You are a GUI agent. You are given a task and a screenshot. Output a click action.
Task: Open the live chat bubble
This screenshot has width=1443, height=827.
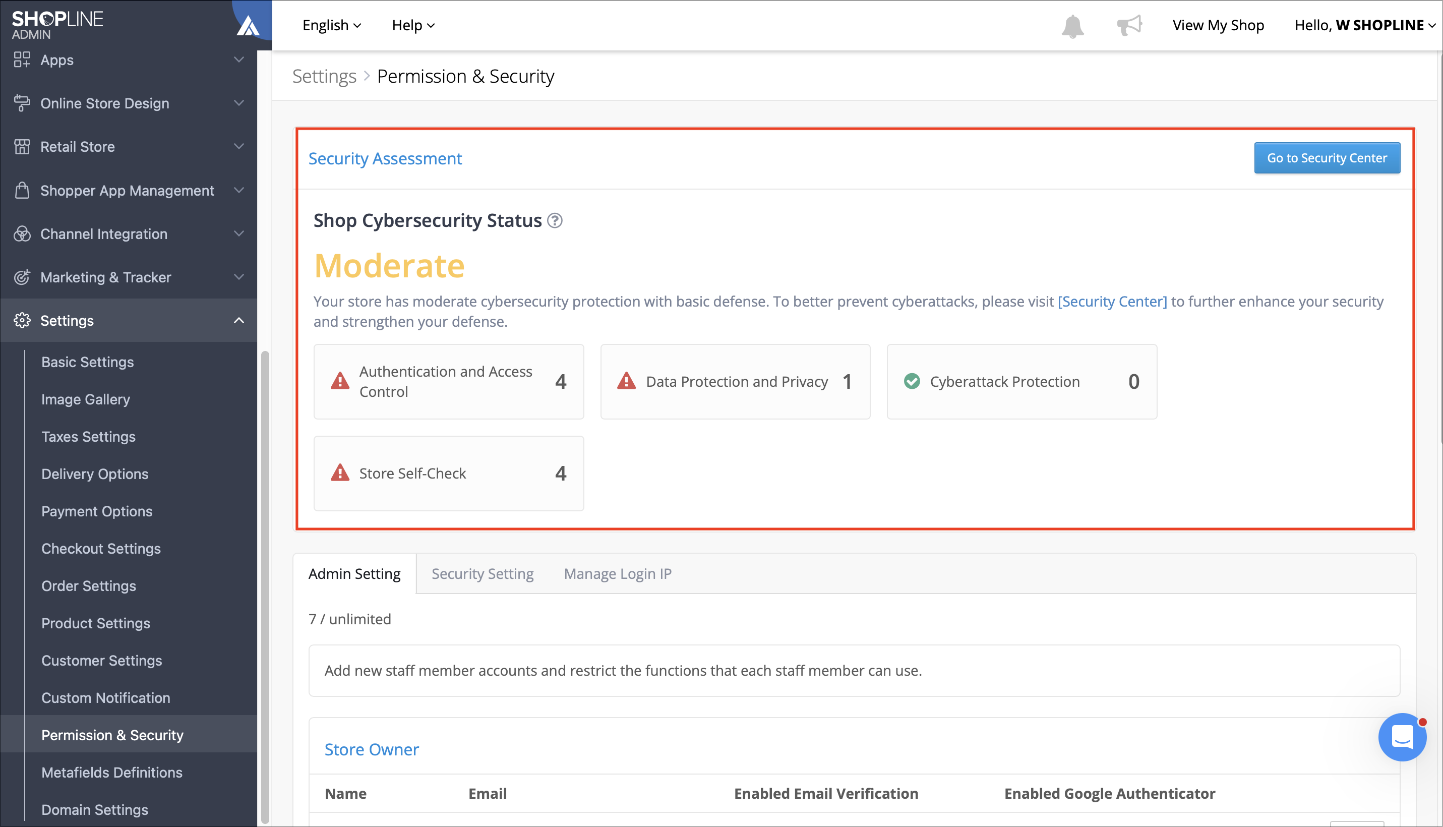pos(1402,737)
